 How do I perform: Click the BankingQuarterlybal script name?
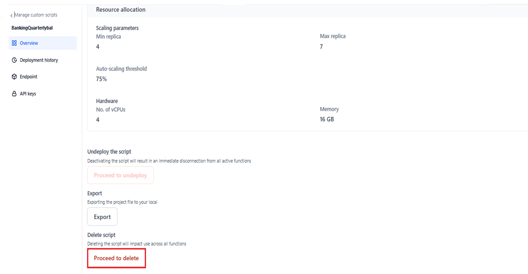(32, 28)
